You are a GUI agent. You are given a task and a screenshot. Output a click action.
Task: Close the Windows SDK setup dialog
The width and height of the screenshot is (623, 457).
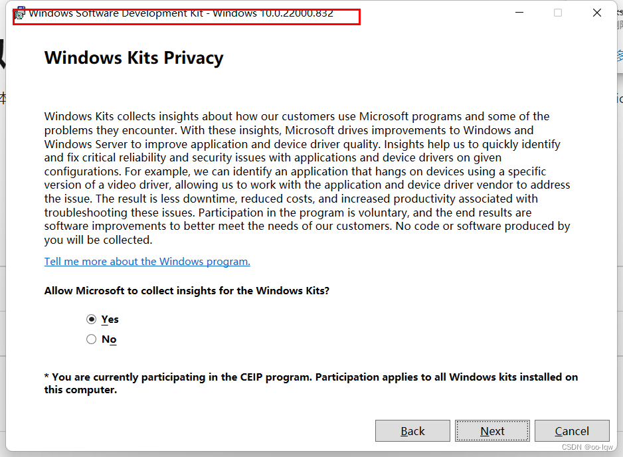(x=596, y=12)
